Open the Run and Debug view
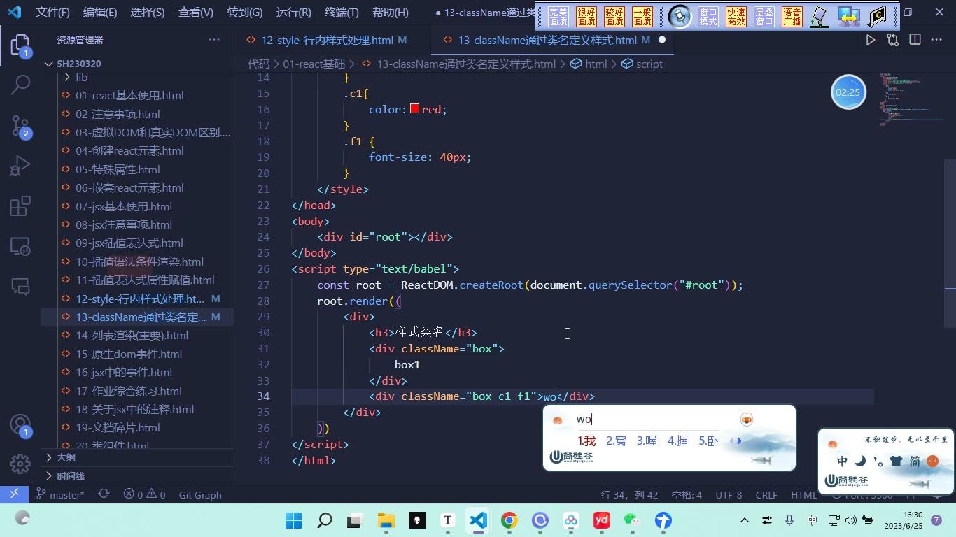This screenshot has width=956, height=537. [20, 166]
